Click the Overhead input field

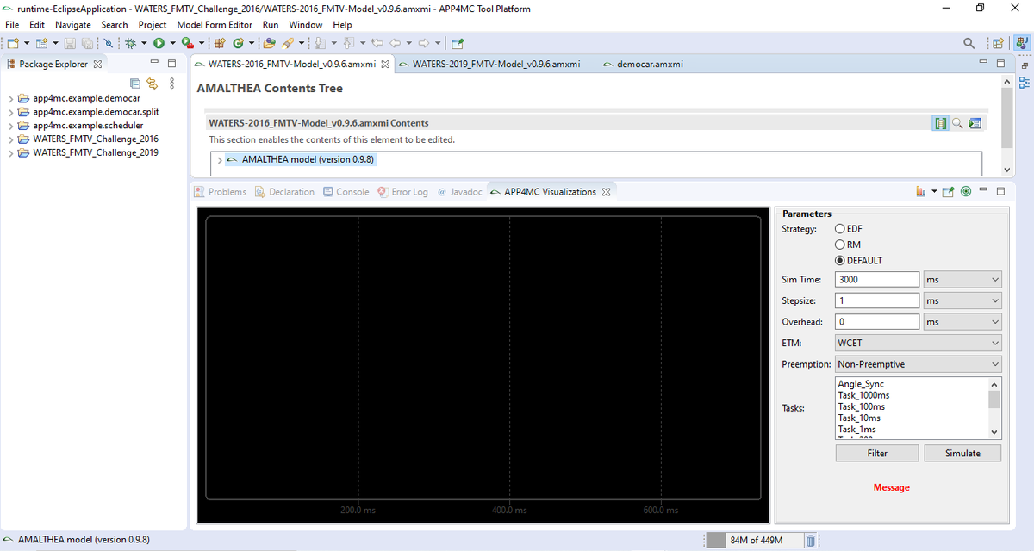(x=877, y=321)
